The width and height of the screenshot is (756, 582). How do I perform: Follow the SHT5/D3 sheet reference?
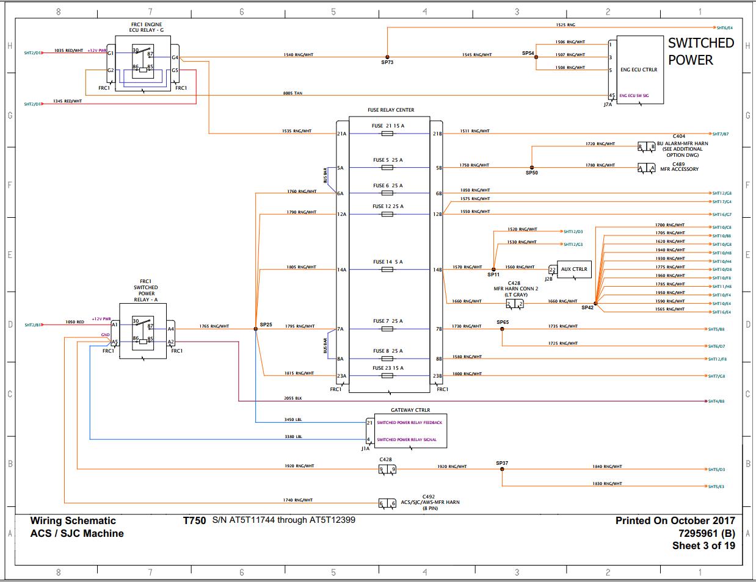pos(716,470)
